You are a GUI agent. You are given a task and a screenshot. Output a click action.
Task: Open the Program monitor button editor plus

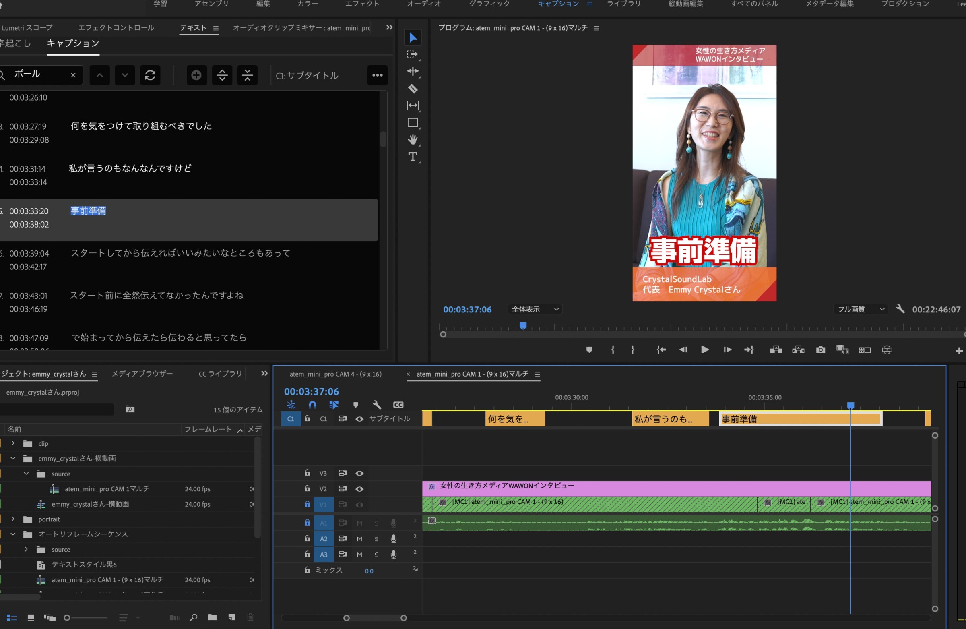[x=959, y=350]
